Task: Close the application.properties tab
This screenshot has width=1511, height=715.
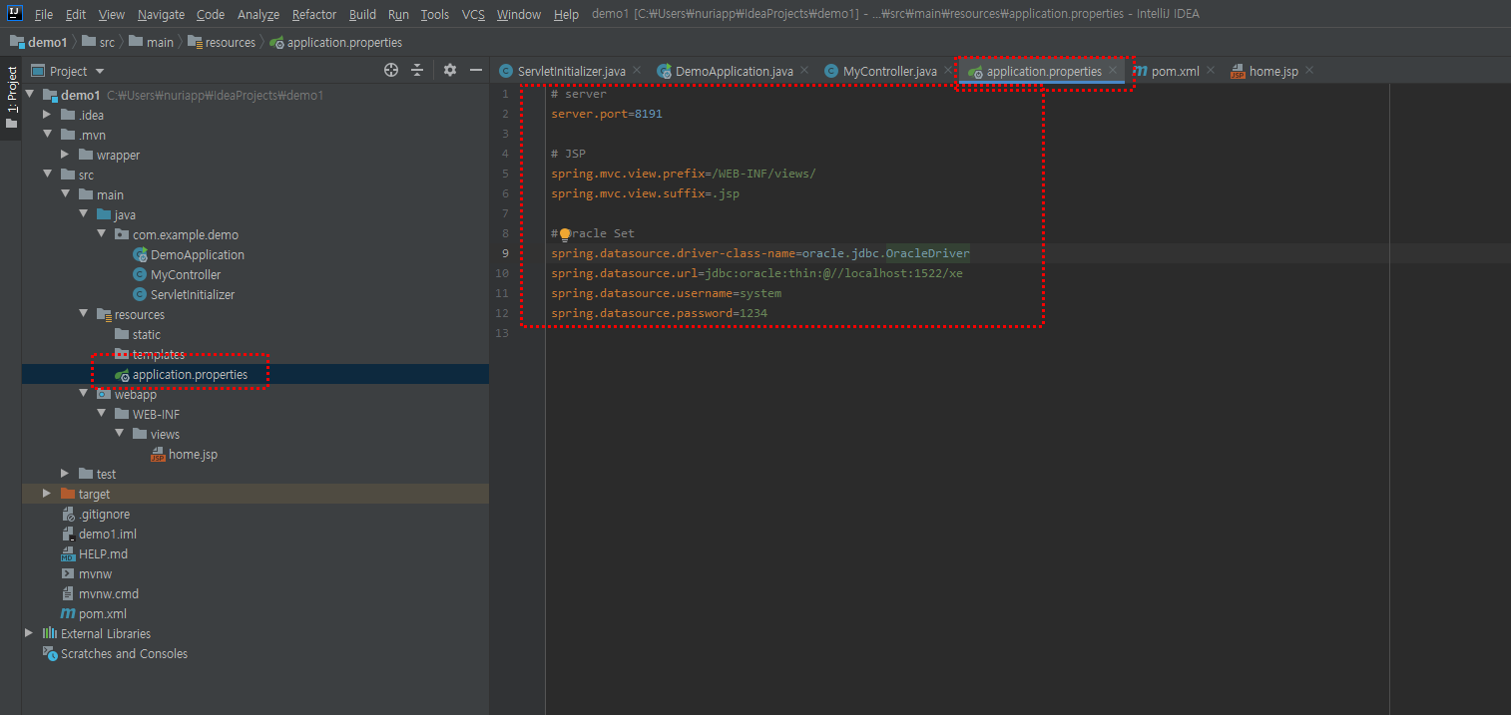Action: [x=1112, y=71]
